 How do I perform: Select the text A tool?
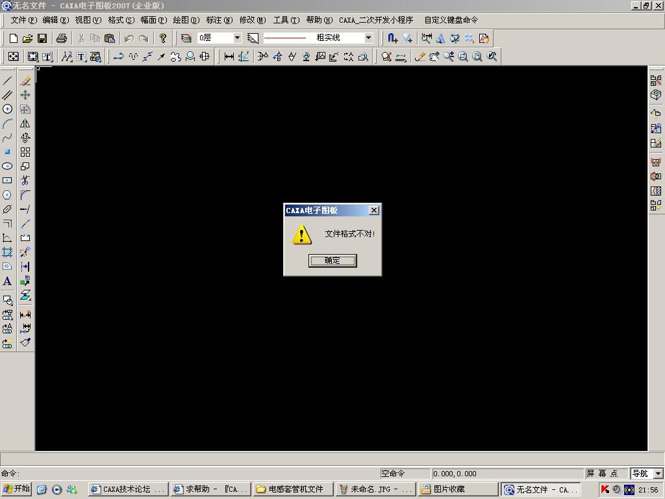click(7, 281)
